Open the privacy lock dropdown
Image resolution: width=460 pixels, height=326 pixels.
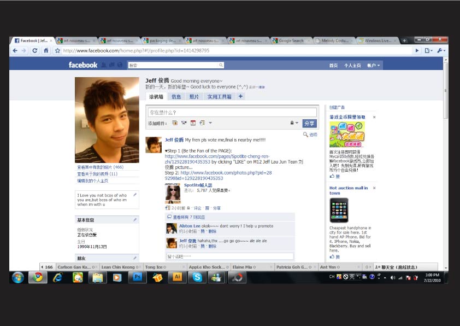point(294,123)
